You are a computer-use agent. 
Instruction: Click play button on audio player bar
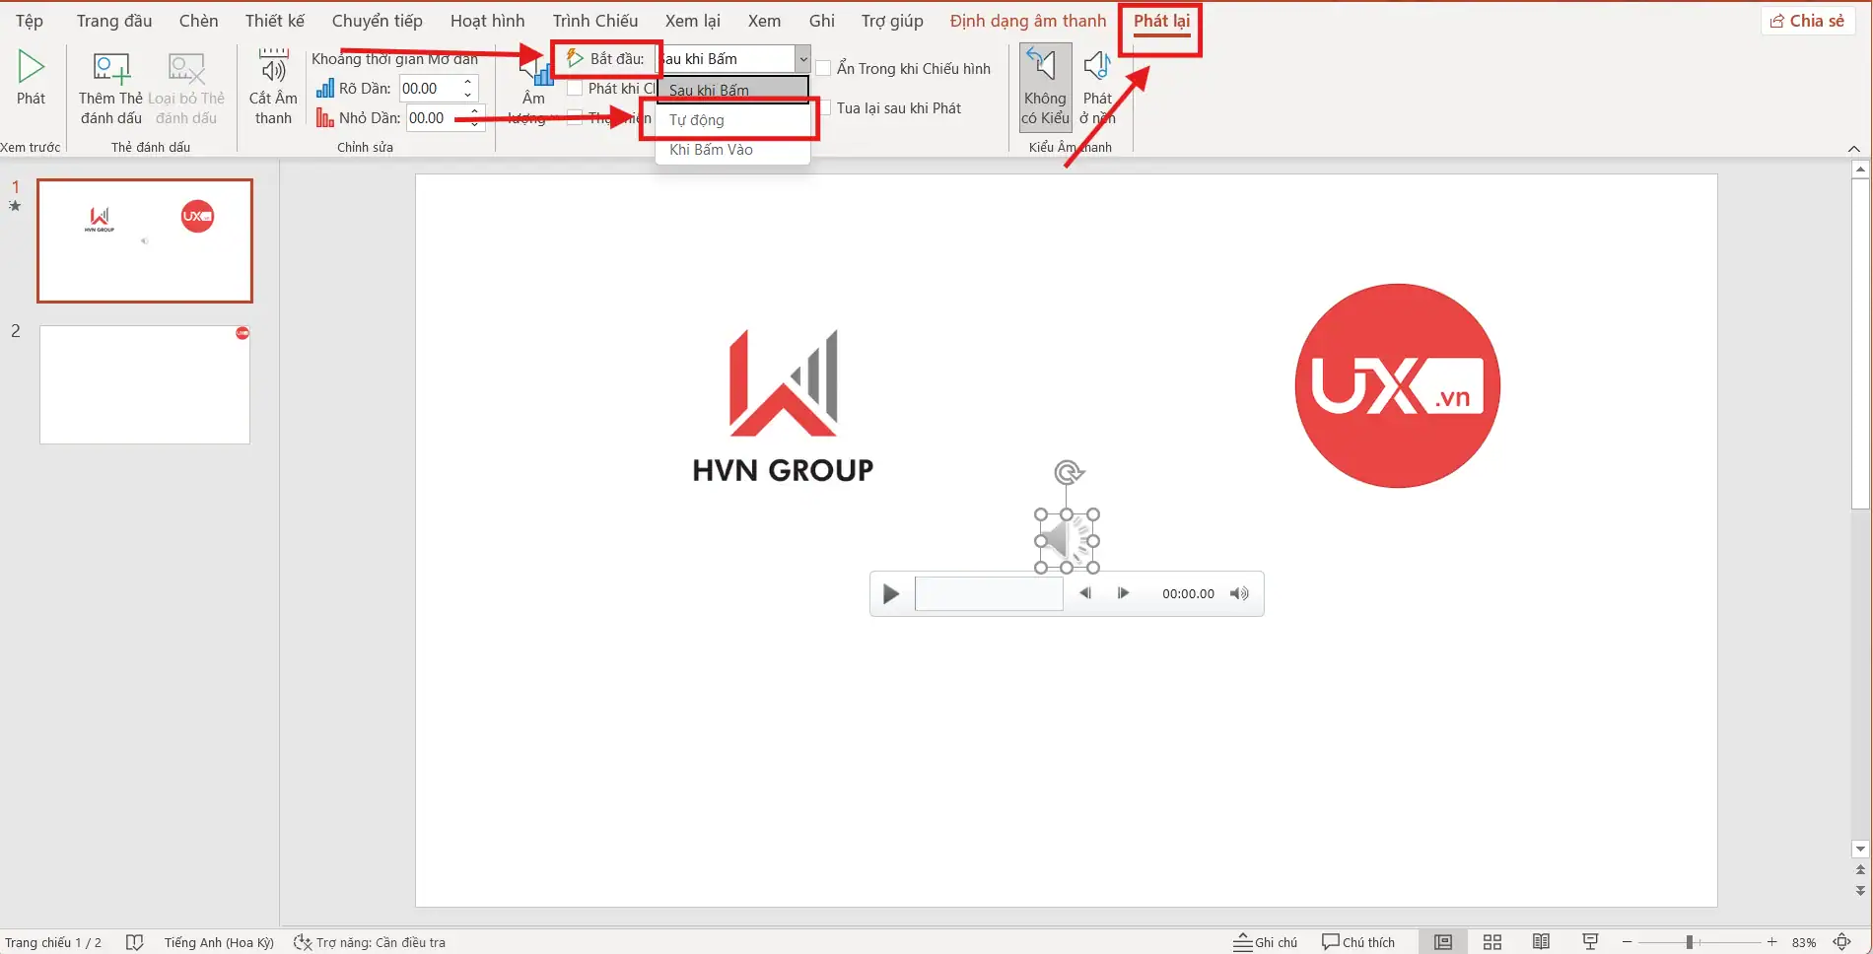coord(891,594)
